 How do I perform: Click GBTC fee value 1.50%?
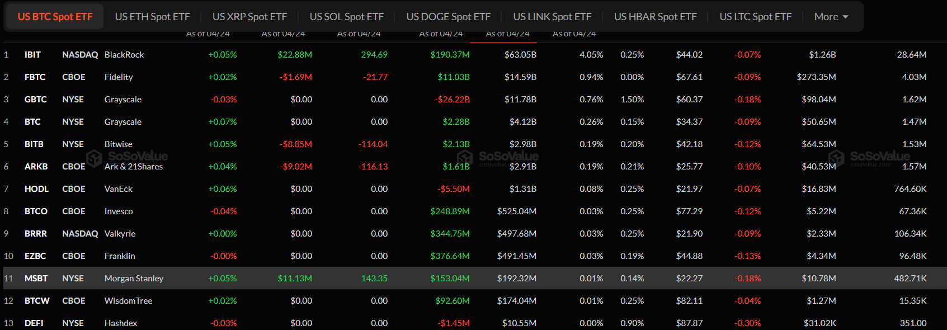click(x=632, y=100)
